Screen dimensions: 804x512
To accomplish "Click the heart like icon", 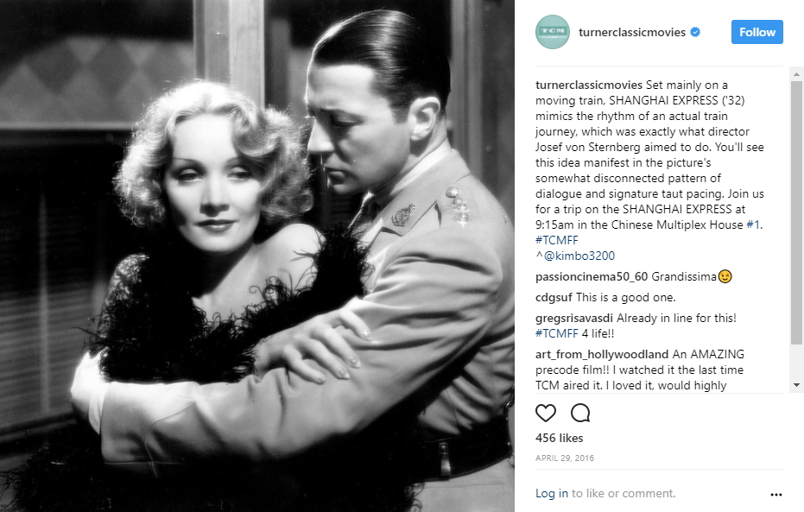I will click(546, 413).
